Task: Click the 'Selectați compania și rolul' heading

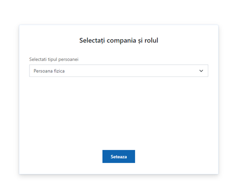Action: 119,40
